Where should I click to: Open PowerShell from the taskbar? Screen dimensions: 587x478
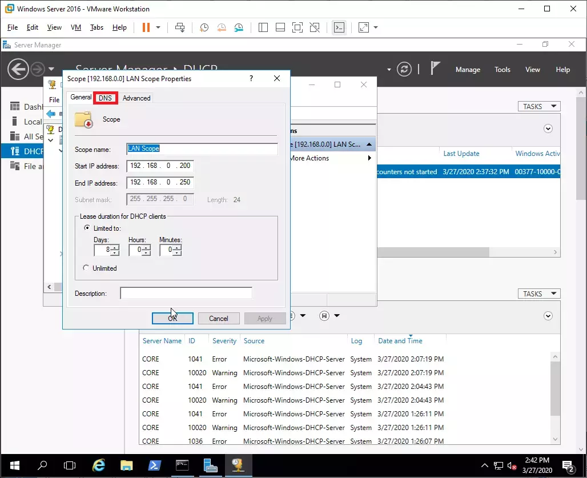[154, 465]
